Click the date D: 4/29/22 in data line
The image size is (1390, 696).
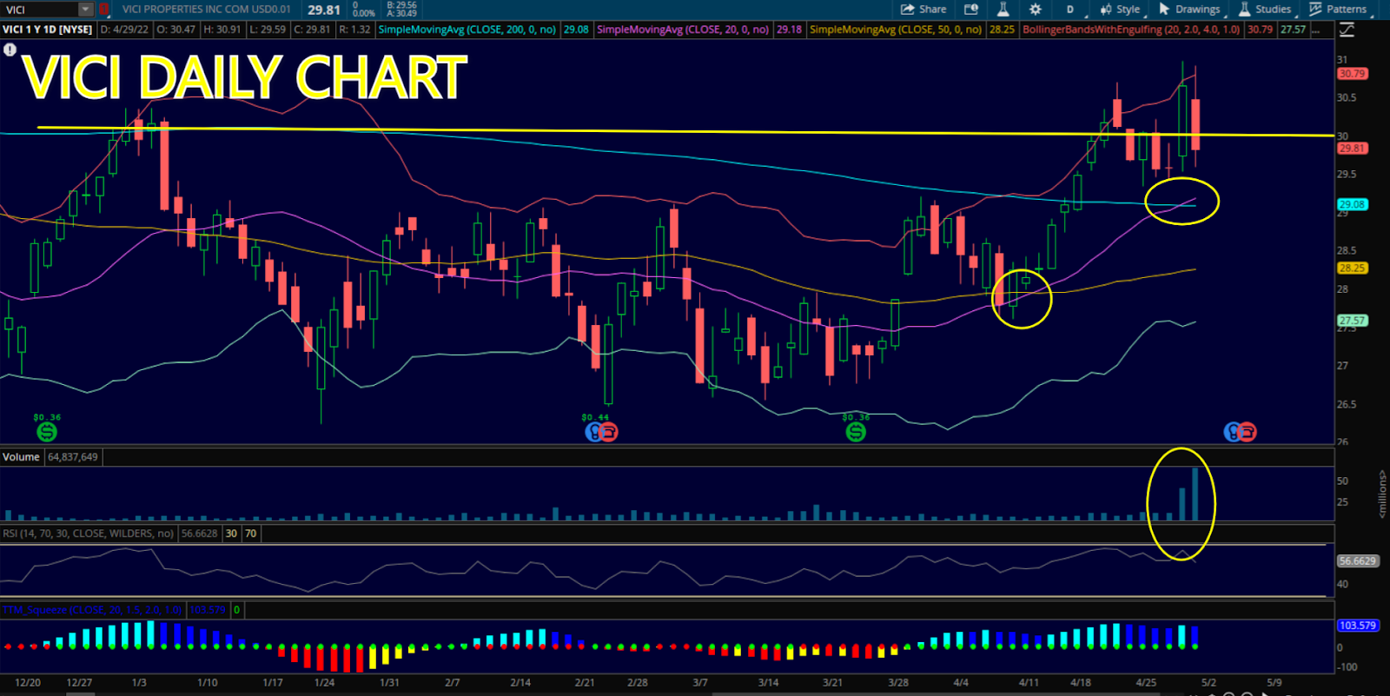click(125, 30)
